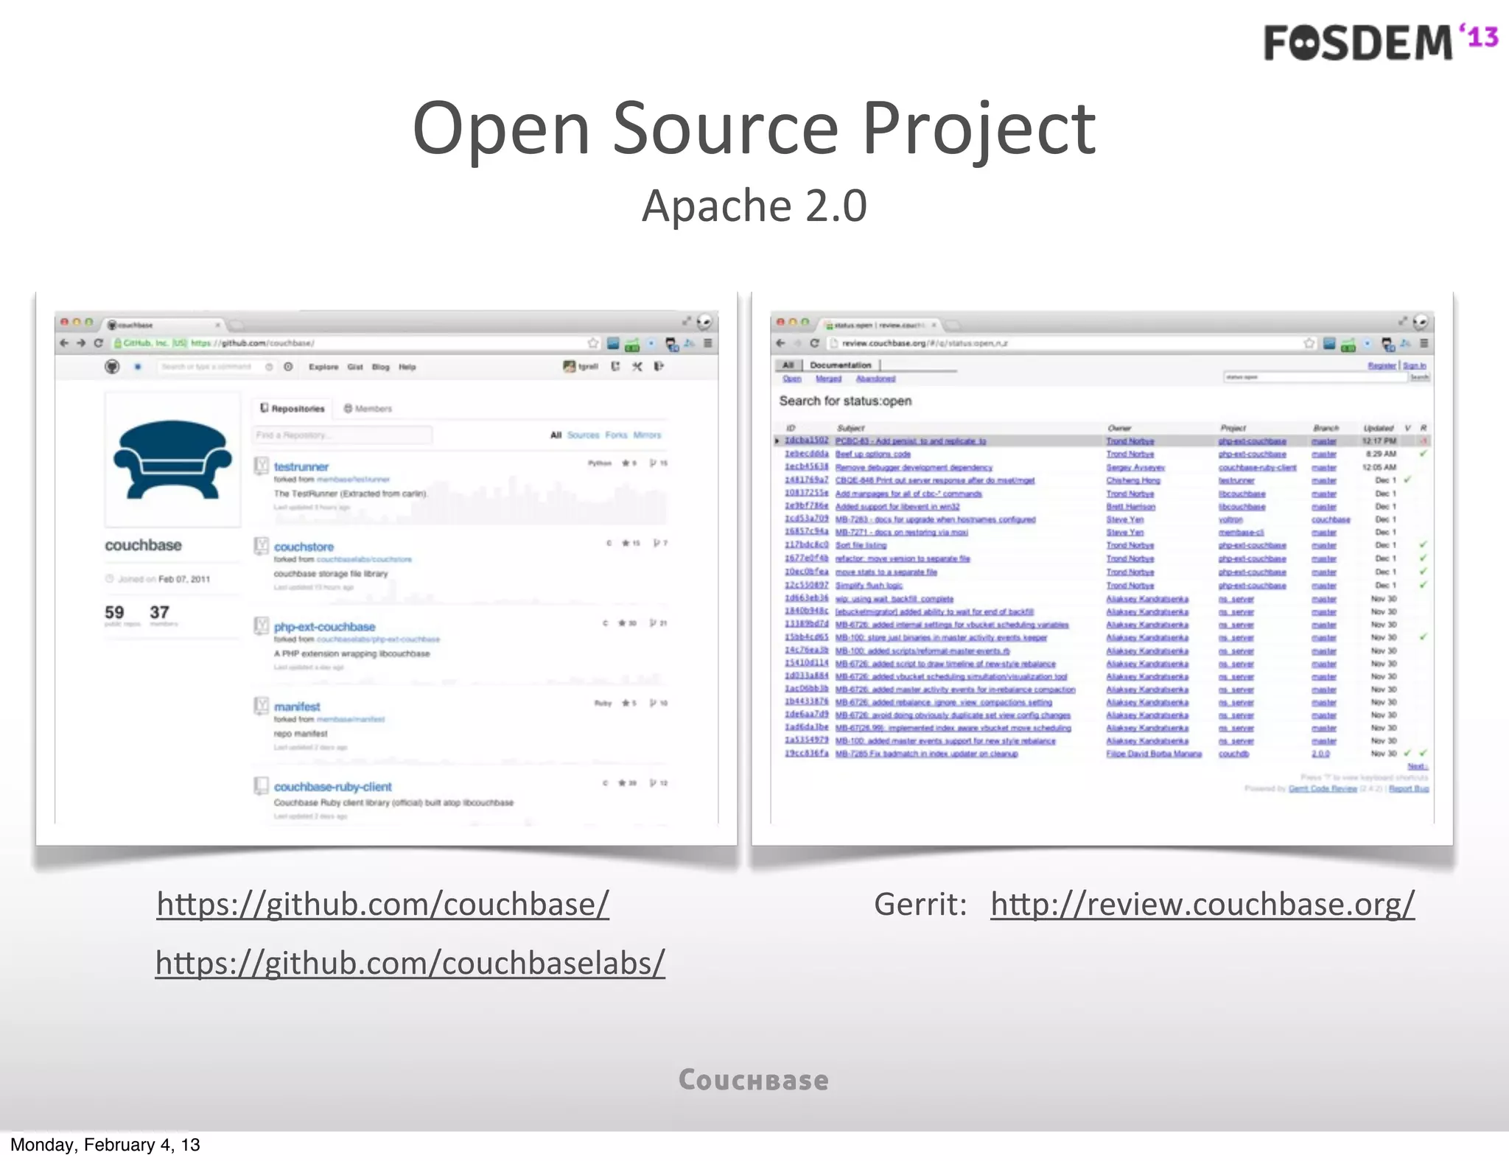The height and width of the screenshot is (1161, 1509).
Task: Bookmark Gerrit page with star icon
Action: [x=1309, y=343]
